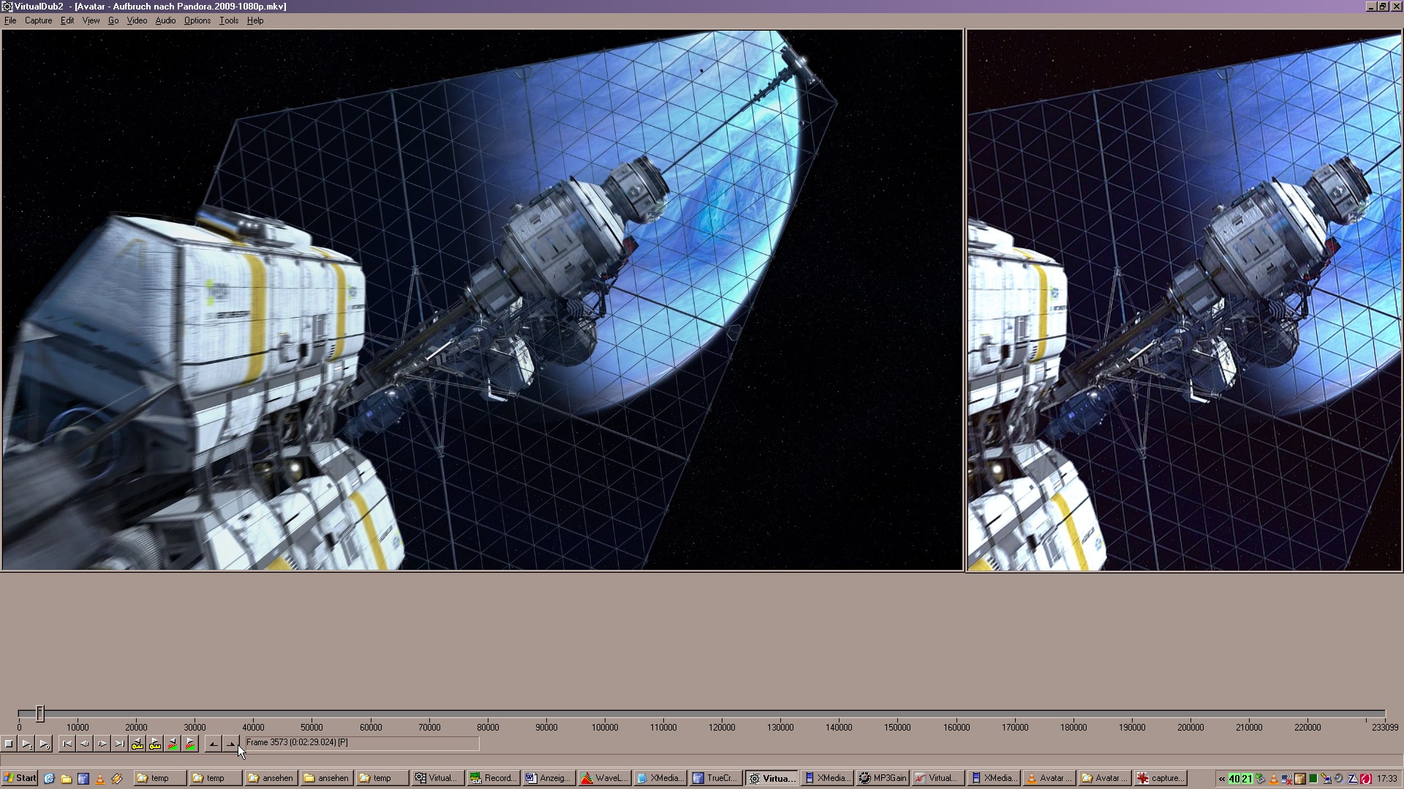This screenshot has width=1404, height=789.
Task: Open the Options menu
Action: (x=197, y=20)
